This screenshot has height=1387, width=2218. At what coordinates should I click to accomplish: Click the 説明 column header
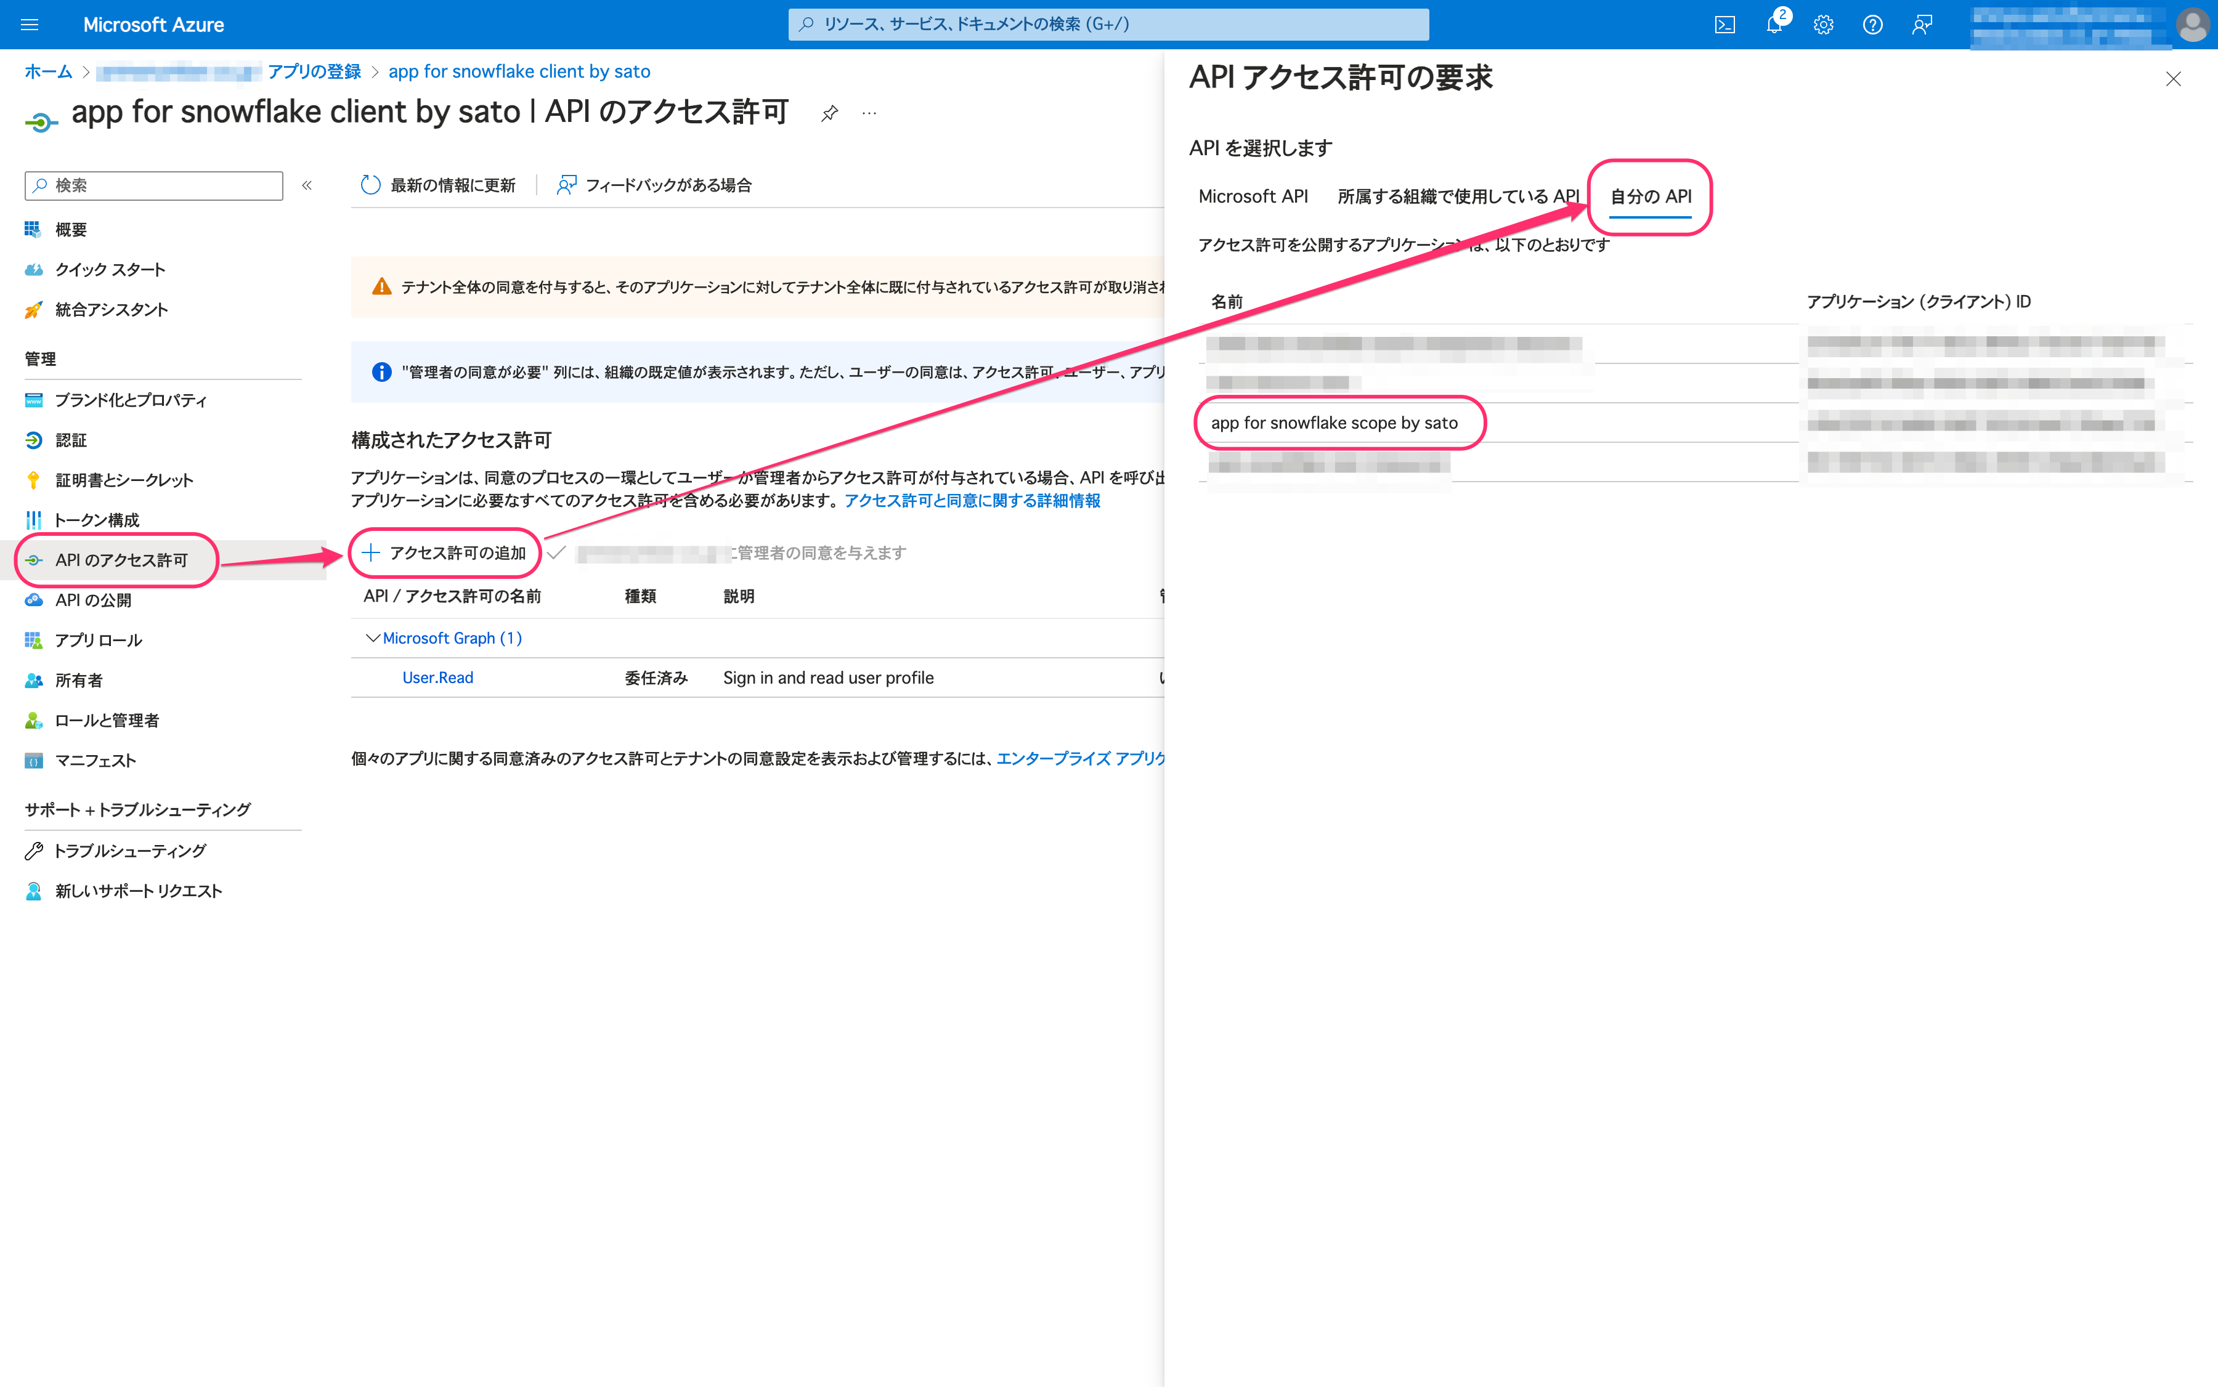(x=739, y=596)
